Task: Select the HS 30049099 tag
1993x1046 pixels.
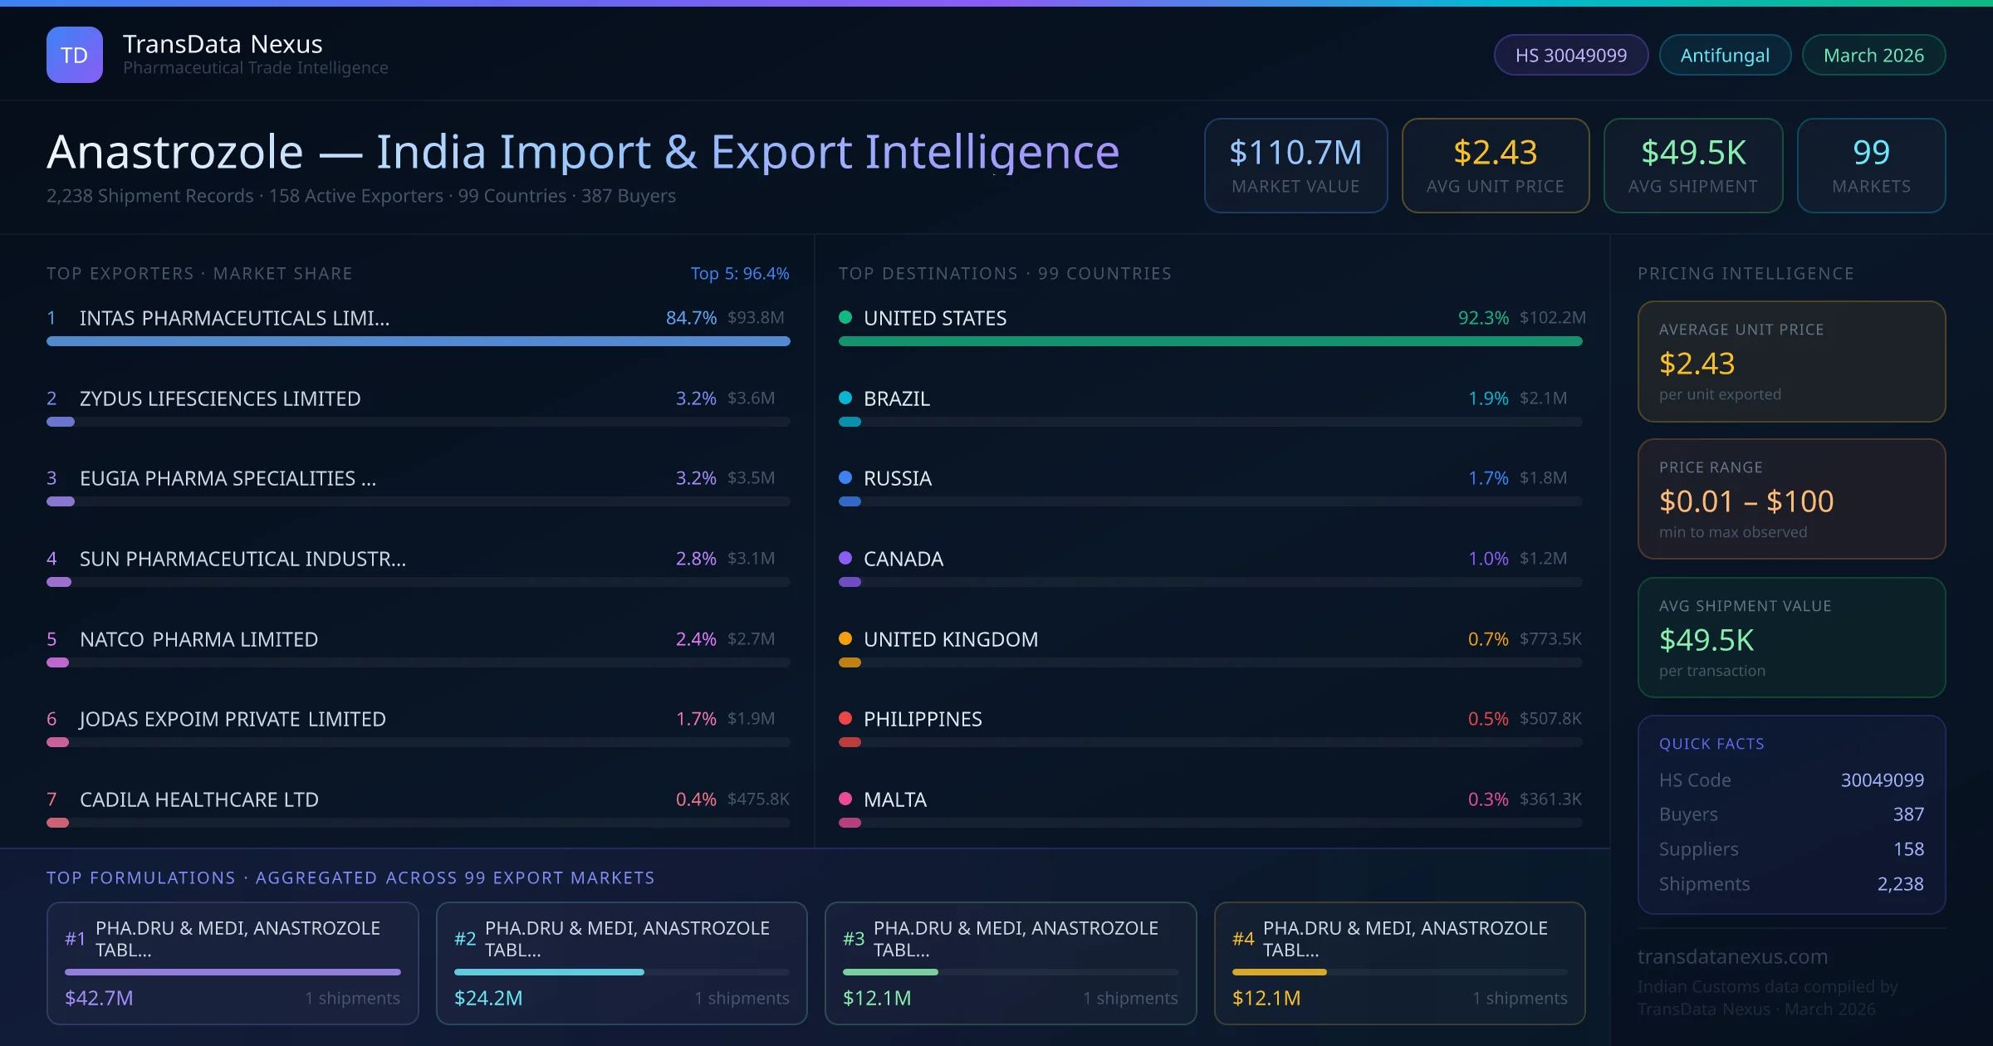Action: coord(1570,55)
